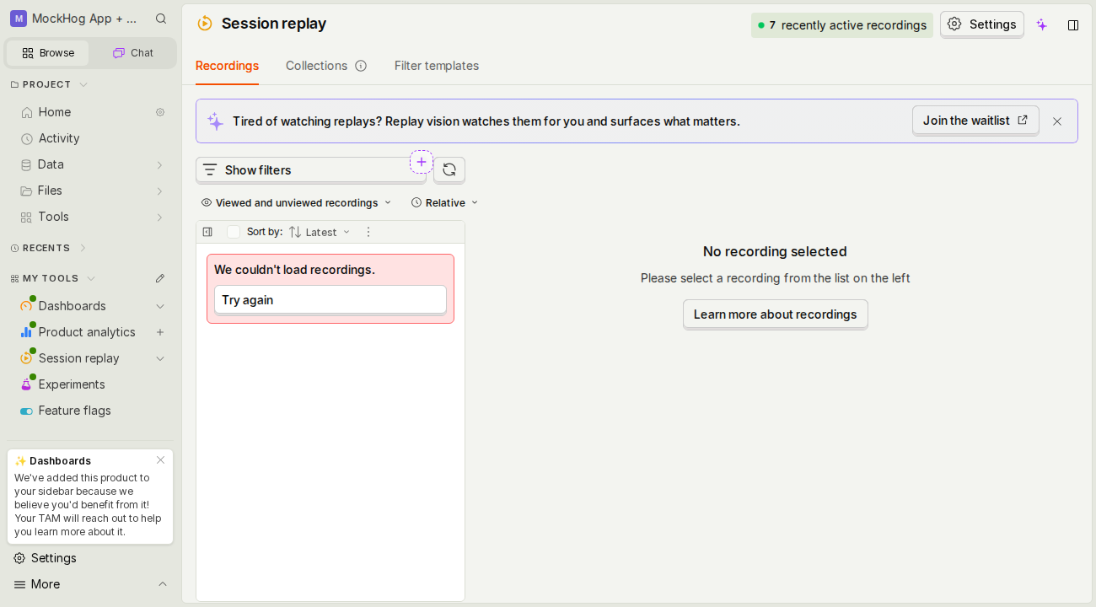Click 'No recording selected' heading text
Image resolution: width=1096 pixels, height=607 pixels.
pyautogui.click(x=775, y=251)
